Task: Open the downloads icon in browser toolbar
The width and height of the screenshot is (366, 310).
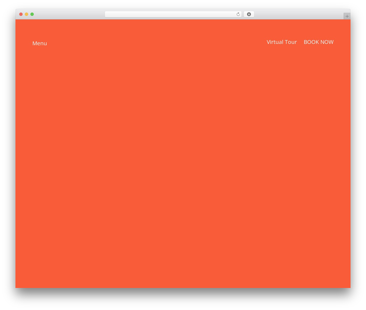Action: pos(249,14)
